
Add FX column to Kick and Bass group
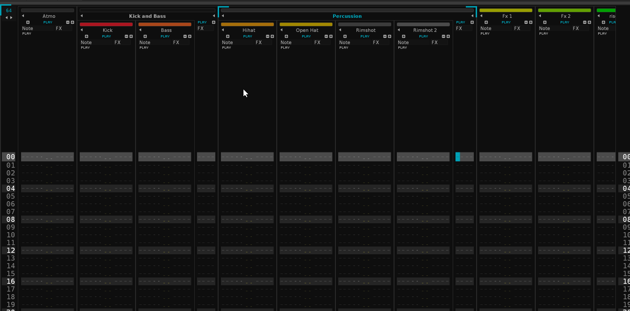214,22
